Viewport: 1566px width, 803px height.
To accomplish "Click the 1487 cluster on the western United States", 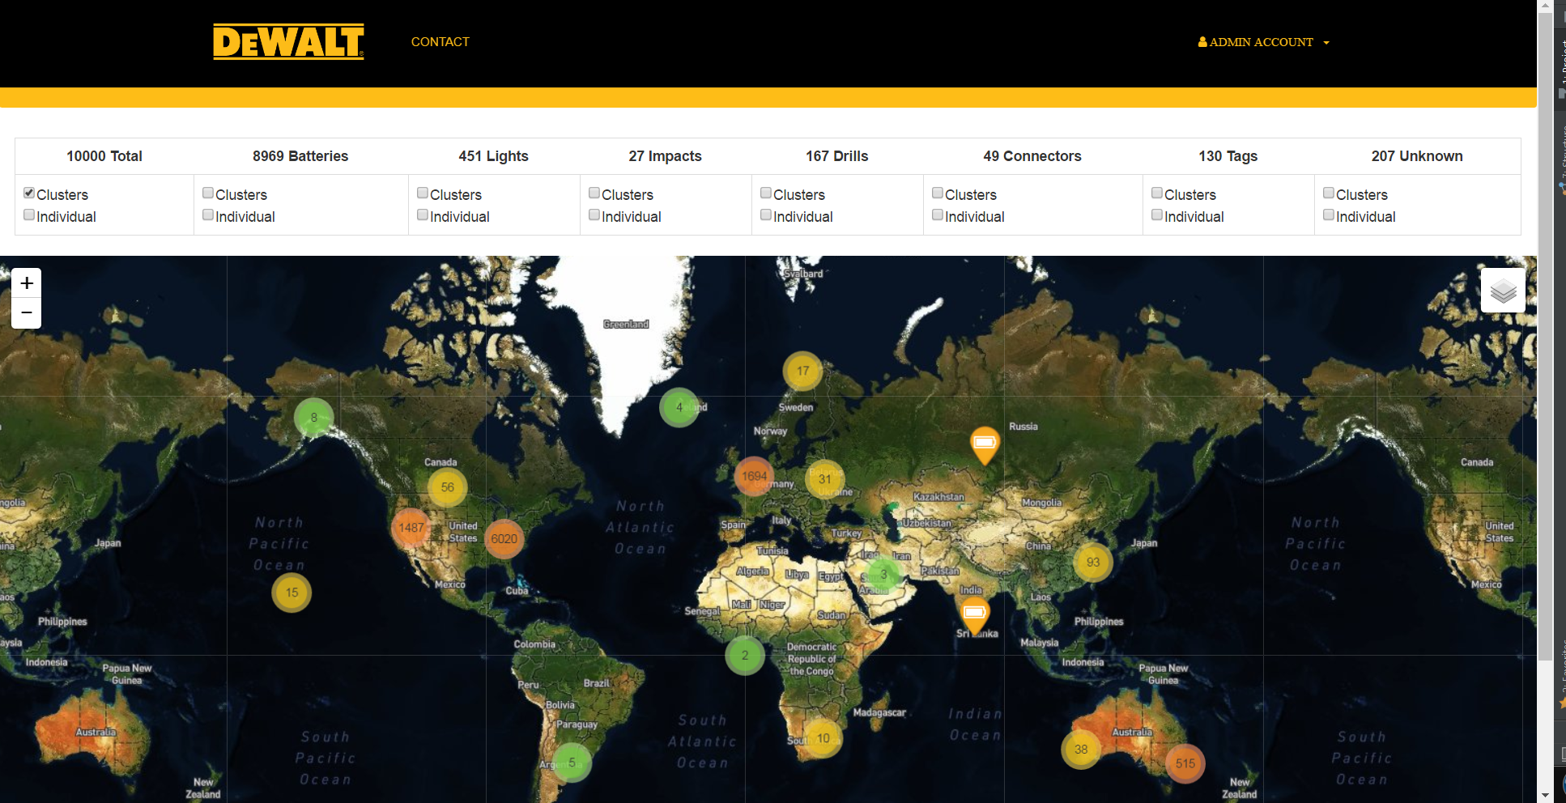I will tap(411, 528).
